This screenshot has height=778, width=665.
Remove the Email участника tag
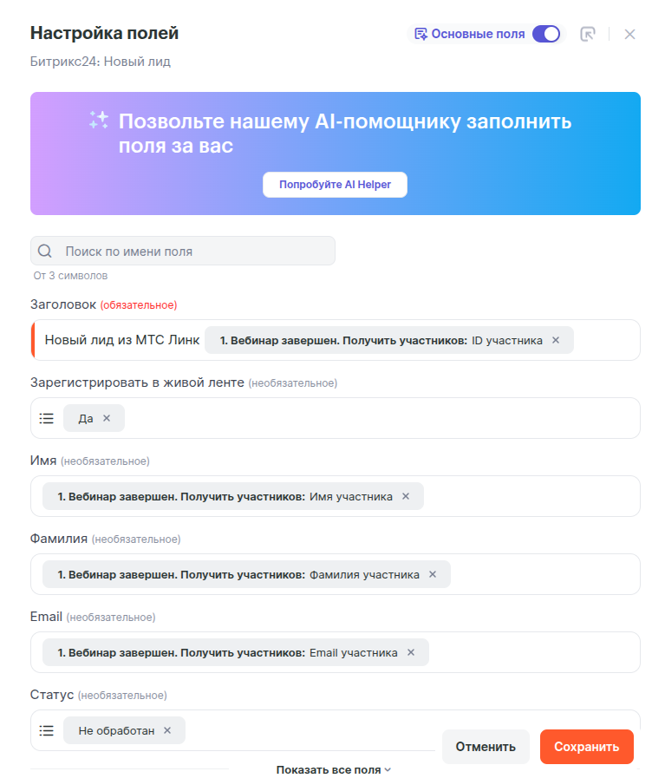pyautogui.click(x=411, y=652)
